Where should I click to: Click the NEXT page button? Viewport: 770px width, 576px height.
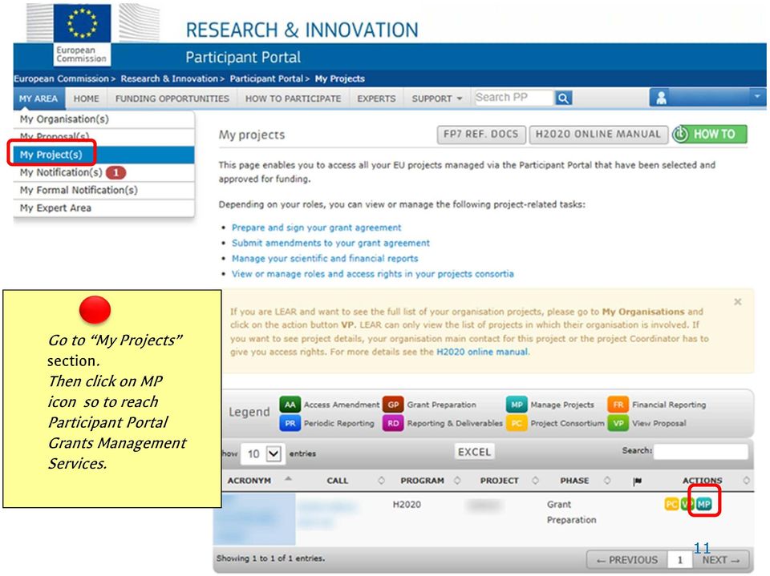click(720, 560)
